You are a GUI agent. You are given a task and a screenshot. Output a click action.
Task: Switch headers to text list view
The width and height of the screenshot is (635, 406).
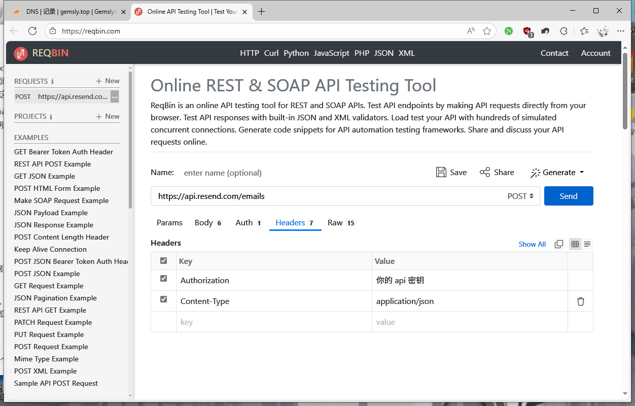pyautogui.click(x=587, y=244)
